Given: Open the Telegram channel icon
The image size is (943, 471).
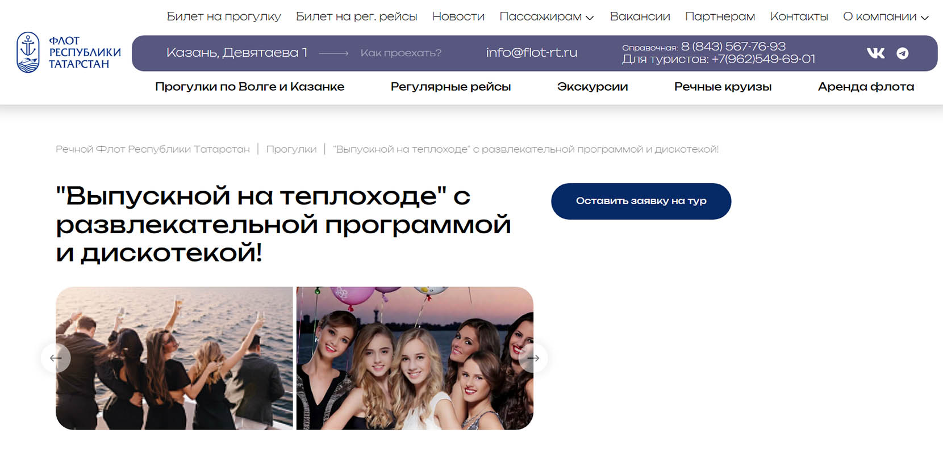Looking at the screenshot, I should [902, 53].
